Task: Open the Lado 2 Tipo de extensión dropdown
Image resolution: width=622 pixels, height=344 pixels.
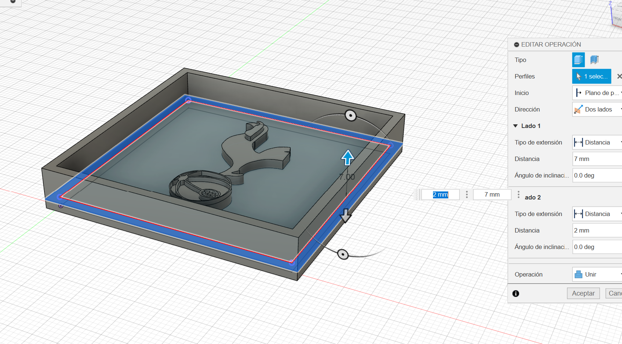Action: pyautogui.click(x=597, y=214)
